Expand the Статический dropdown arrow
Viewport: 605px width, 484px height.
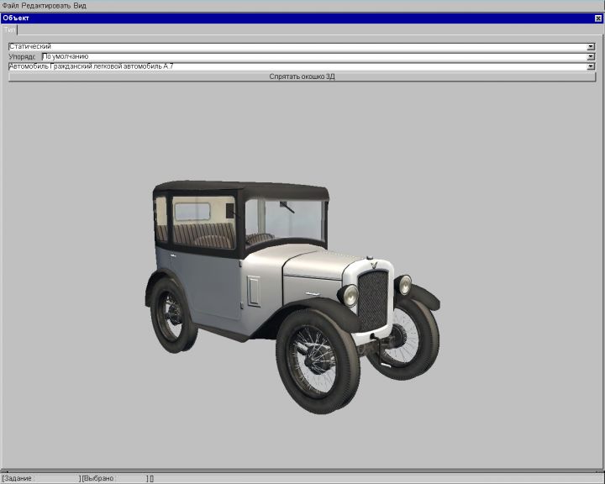click(592, 46)
